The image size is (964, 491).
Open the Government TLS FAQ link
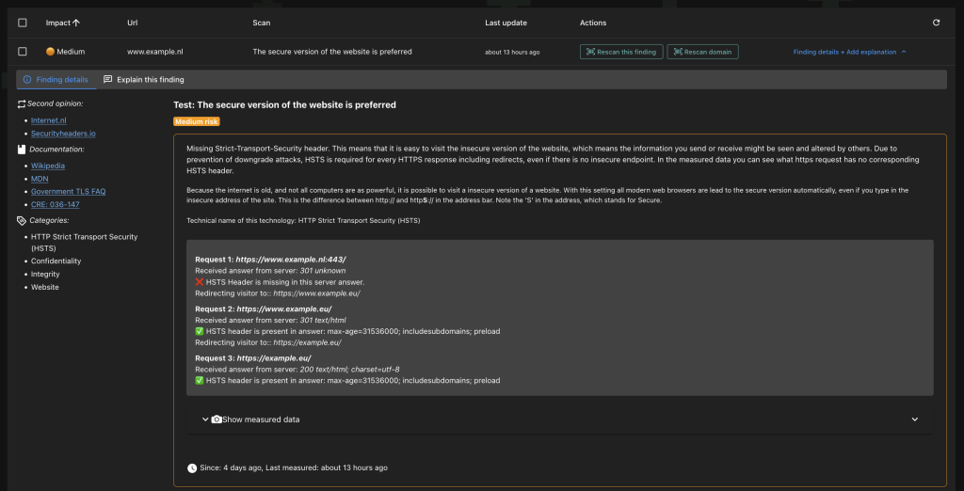click(68, 192)
